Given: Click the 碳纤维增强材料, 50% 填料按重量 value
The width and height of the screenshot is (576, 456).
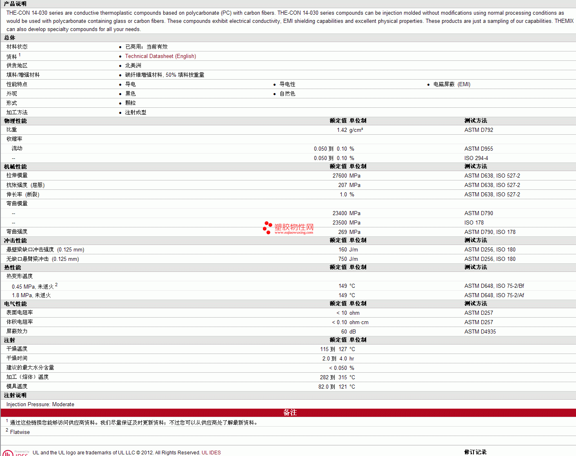Looking at the screenshot, I should (x=165, y=75).
